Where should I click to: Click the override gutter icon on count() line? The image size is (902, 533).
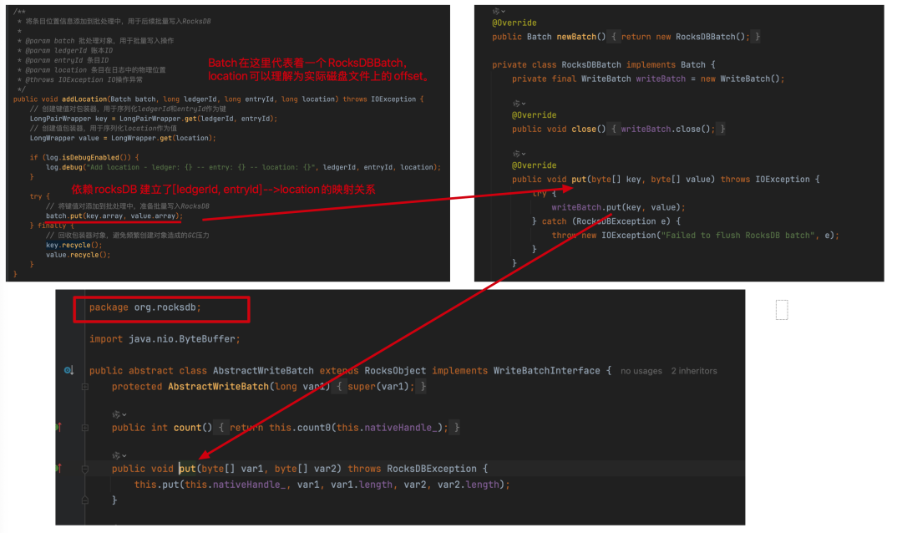pos(58,427)
